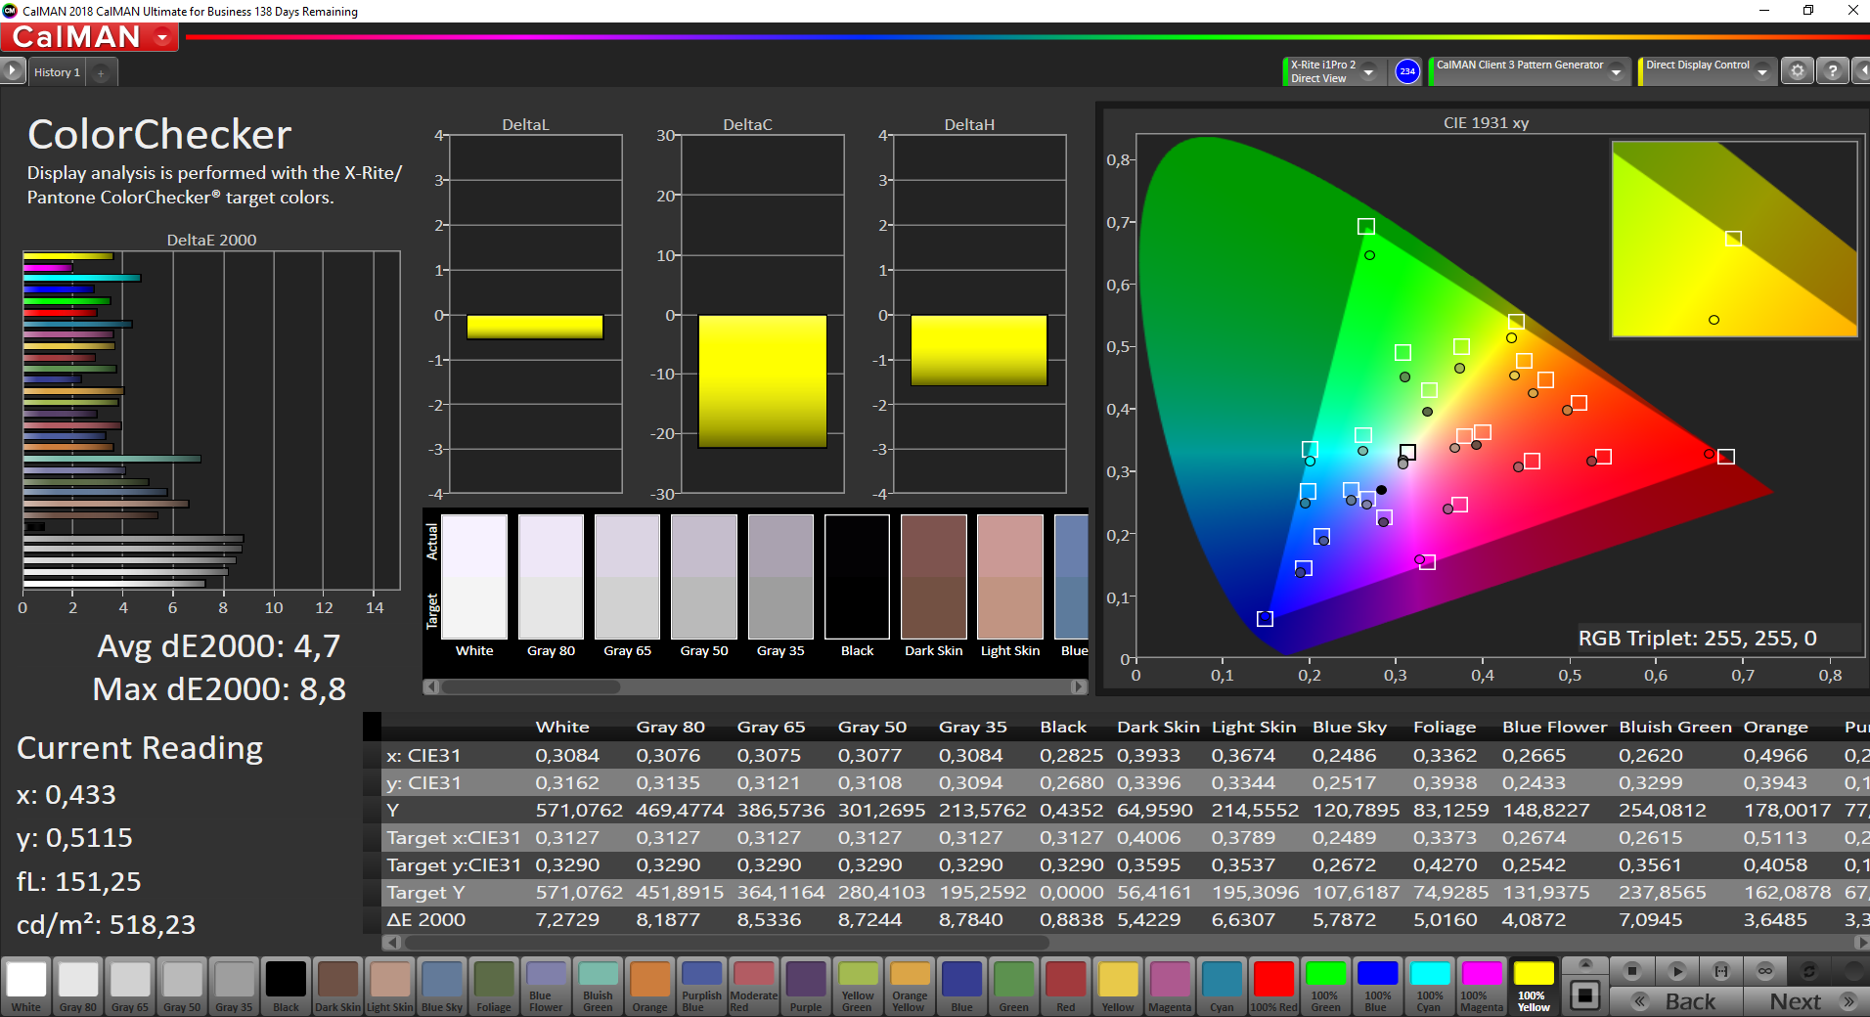The height and width of the screenshot is (1017, 1870).
Task: Select the Black actual/target comparison swatch
Action: tap(857, 577)
